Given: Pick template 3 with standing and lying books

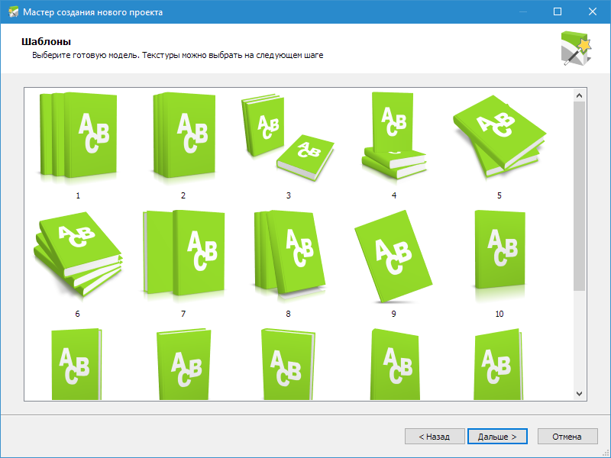Looking at the screenshot, I should point(288,137).
